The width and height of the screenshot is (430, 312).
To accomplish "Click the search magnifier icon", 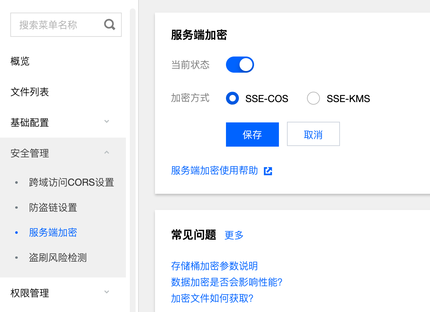I will (110, 25).
